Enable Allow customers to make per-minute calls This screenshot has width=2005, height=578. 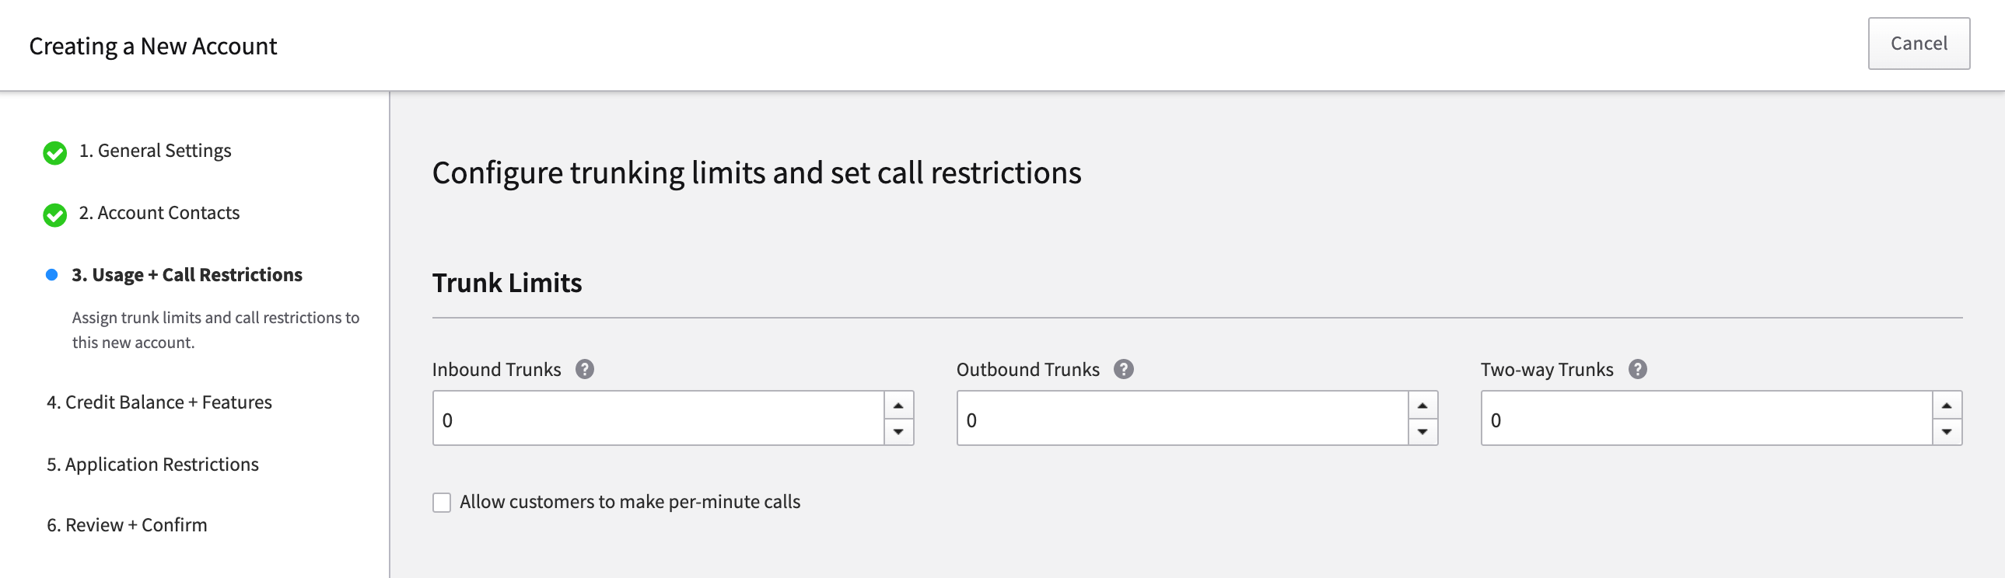click(441, 503)
